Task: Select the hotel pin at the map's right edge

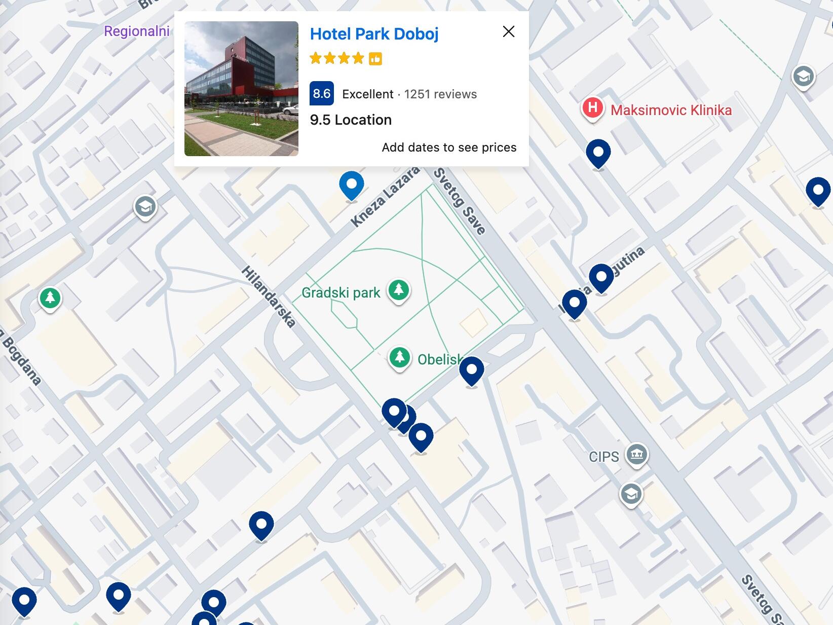Action: 818,191
